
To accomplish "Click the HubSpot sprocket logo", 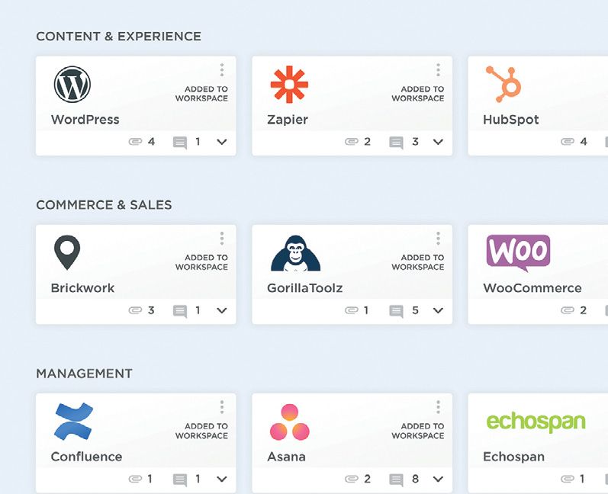I will tap(503, 84).
